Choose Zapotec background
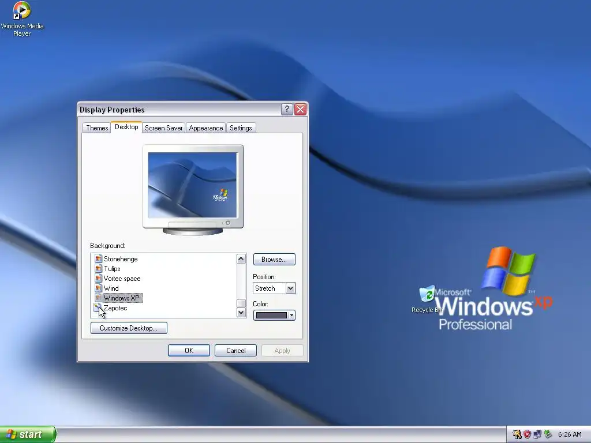 [x=115, y=308]
